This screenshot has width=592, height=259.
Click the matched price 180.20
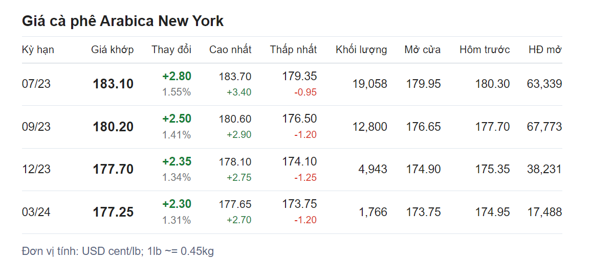pyautogui.click(x=113, y=127)
